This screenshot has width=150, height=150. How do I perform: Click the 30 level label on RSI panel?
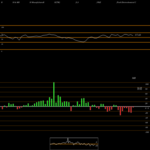pyautogui.click(x=2, y=44)
